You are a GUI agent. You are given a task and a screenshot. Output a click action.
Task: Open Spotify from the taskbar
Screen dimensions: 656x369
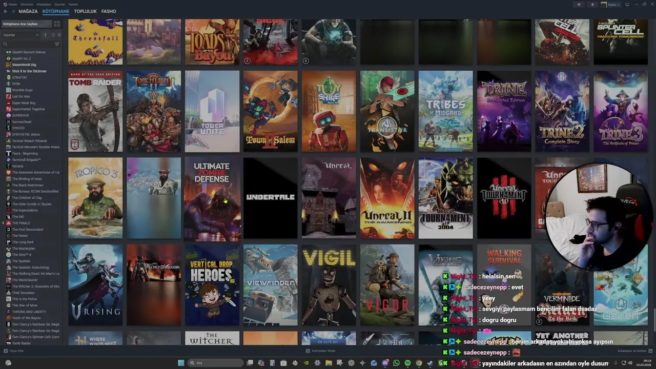click(407, 363)
